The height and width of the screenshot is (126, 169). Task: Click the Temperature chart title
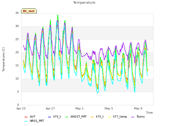click(x=84, y=3)
